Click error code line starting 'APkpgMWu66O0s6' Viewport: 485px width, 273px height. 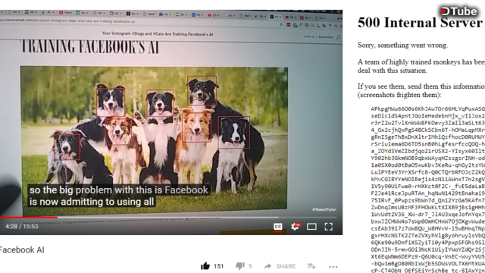(x=427, y=108)
